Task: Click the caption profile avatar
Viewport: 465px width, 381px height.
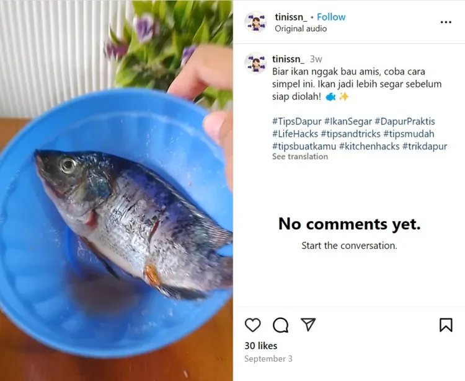Action: tap(255, 63)
